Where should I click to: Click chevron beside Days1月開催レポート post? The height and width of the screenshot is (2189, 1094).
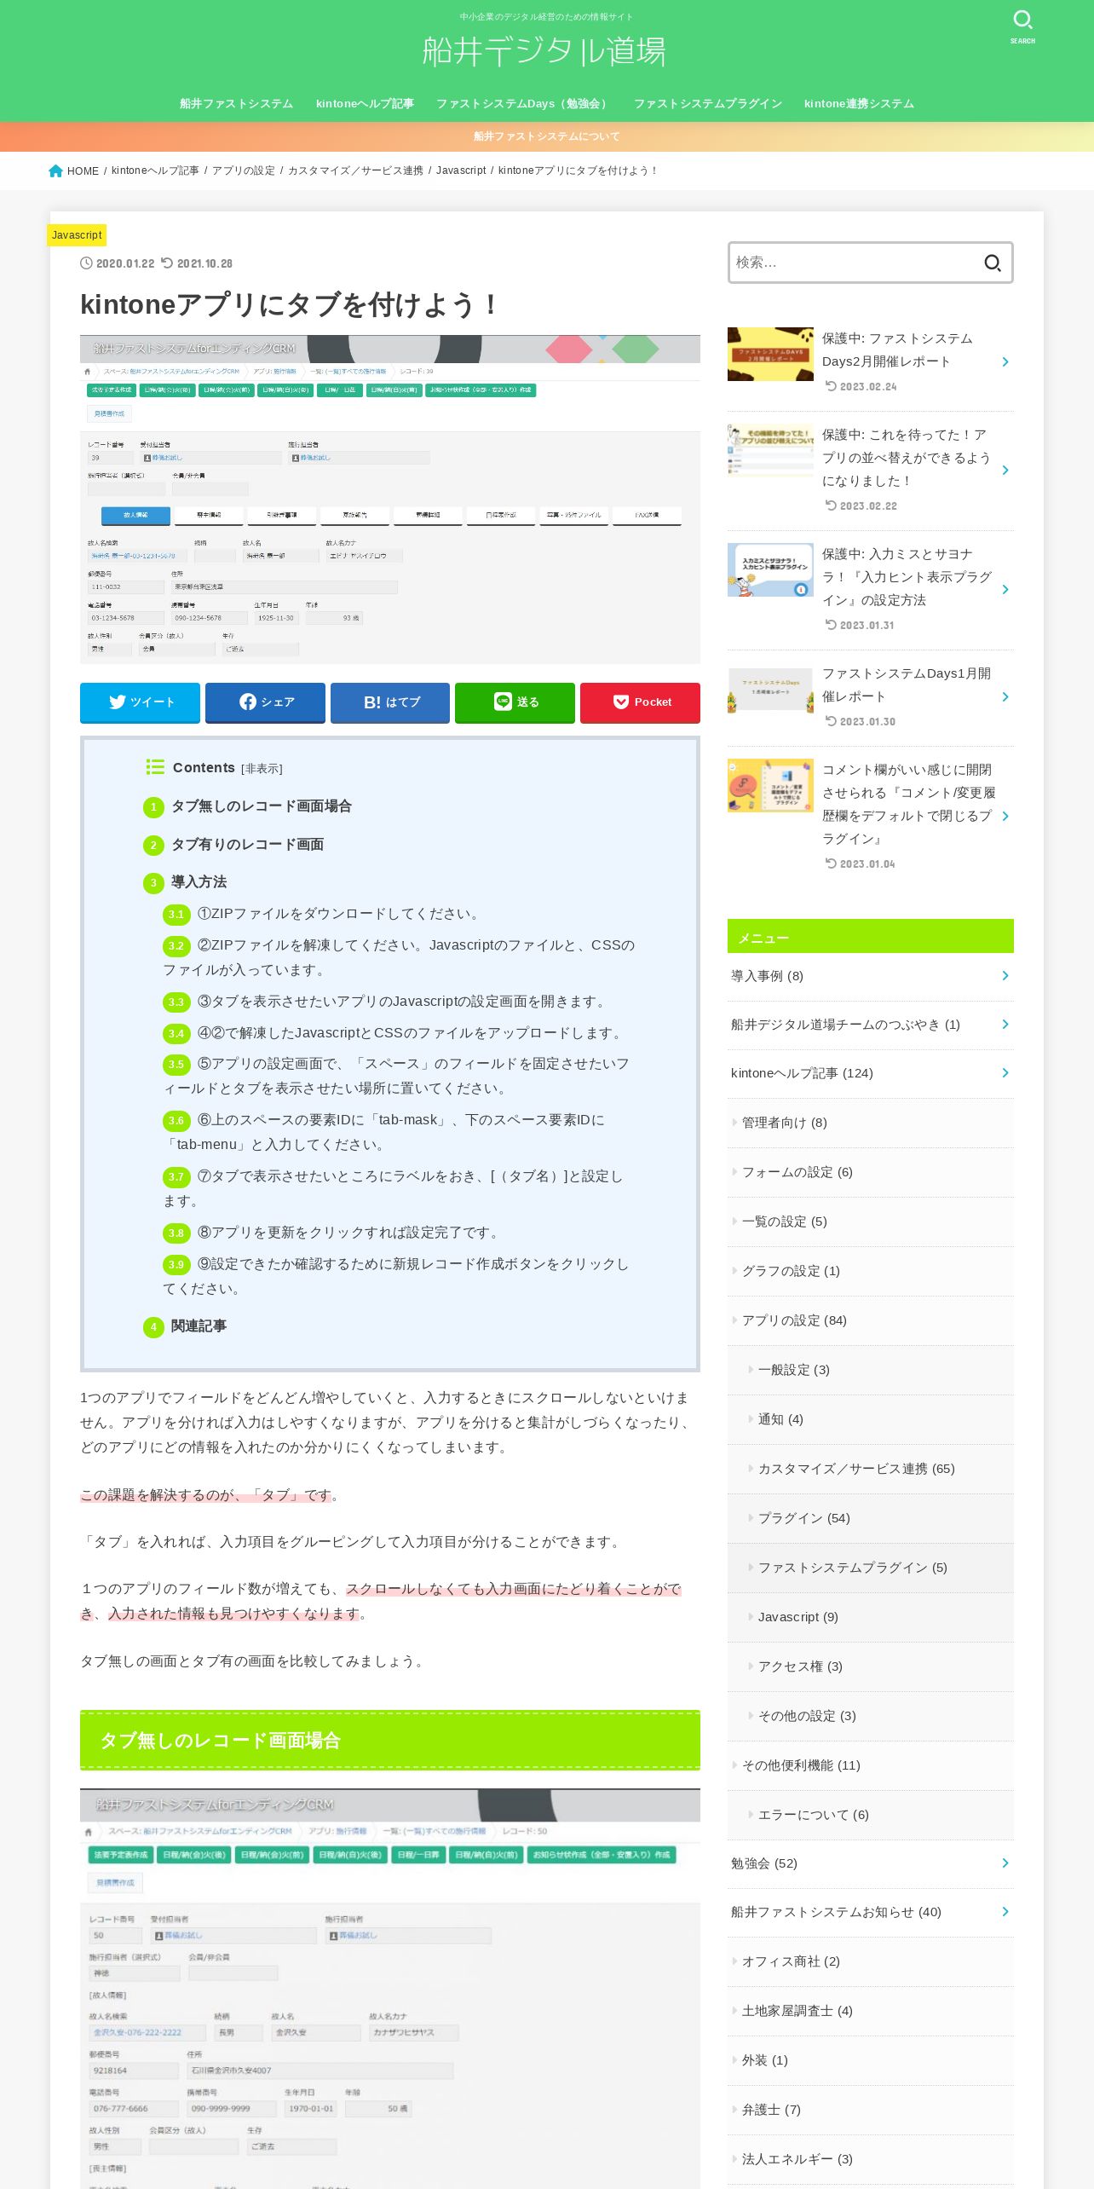pyautogui.click(x=1005, y=697)
